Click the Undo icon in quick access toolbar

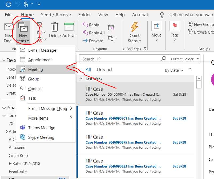click(x=18, y=4)
